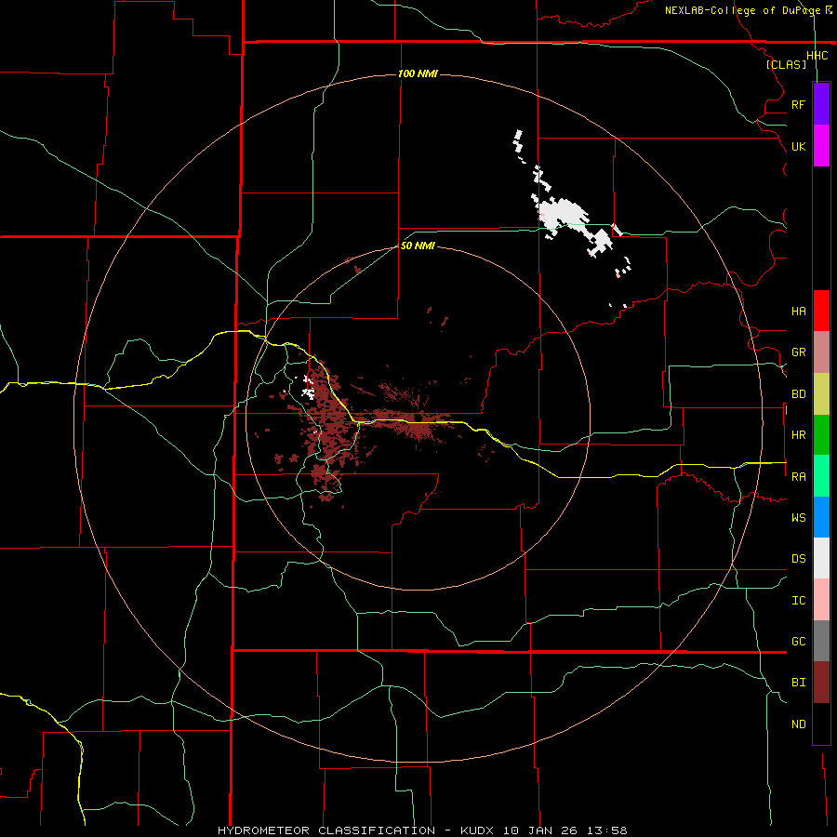Click the WS blue legend color block
This screenshot has width=837, height=837.
(821, 517)
